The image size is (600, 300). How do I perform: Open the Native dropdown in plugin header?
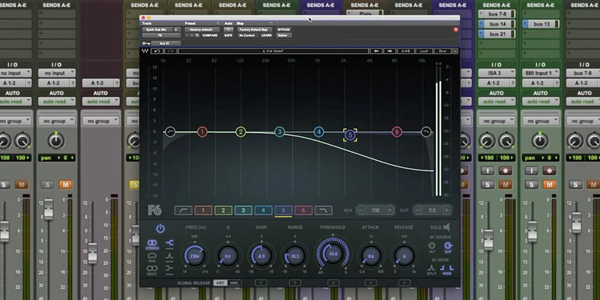[284, 35]
